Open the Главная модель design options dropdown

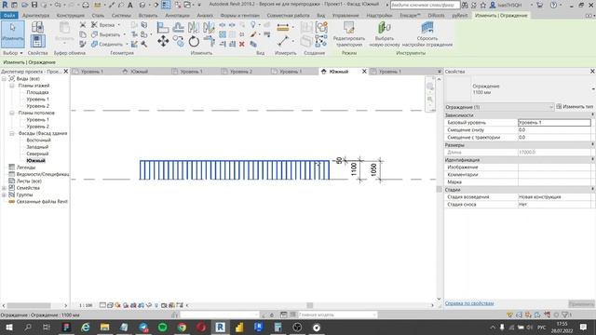tap(337, 315)
